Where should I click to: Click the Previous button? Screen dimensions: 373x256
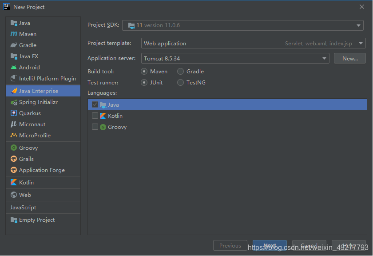coord(230,245)
